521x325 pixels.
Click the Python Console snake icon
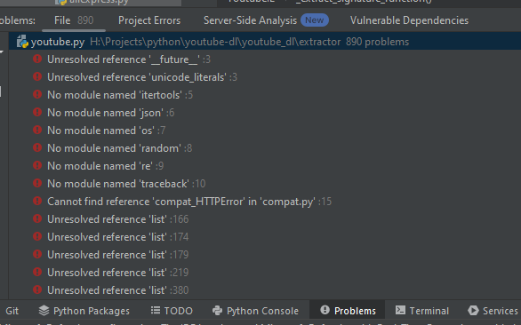[x=217, y=311]
